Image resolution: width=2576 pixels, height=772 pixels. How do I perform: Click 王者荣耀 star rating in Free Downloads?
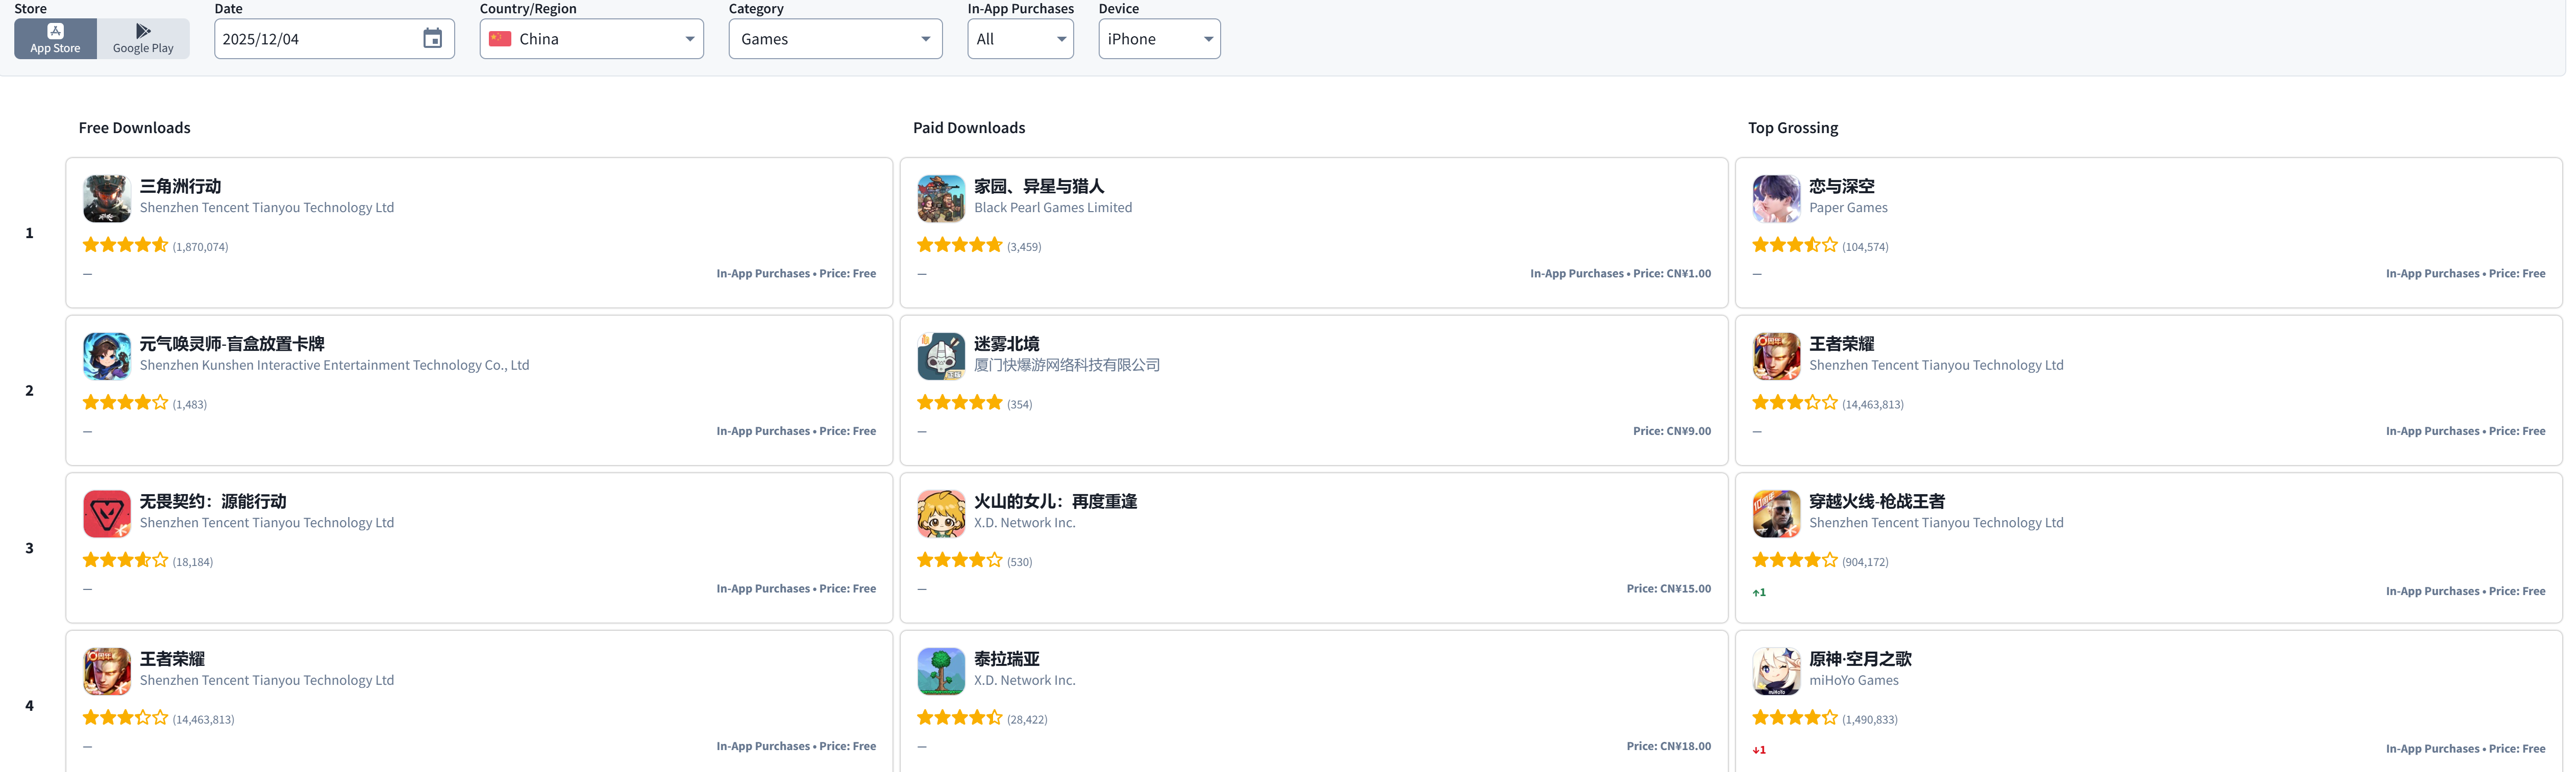point(125,718)
